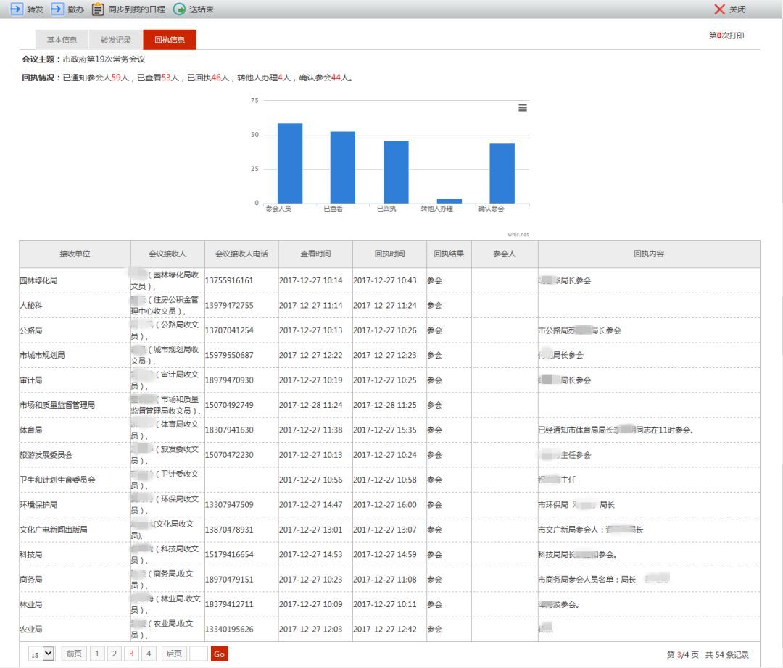Click the page number input field

[x=198, y=654]
